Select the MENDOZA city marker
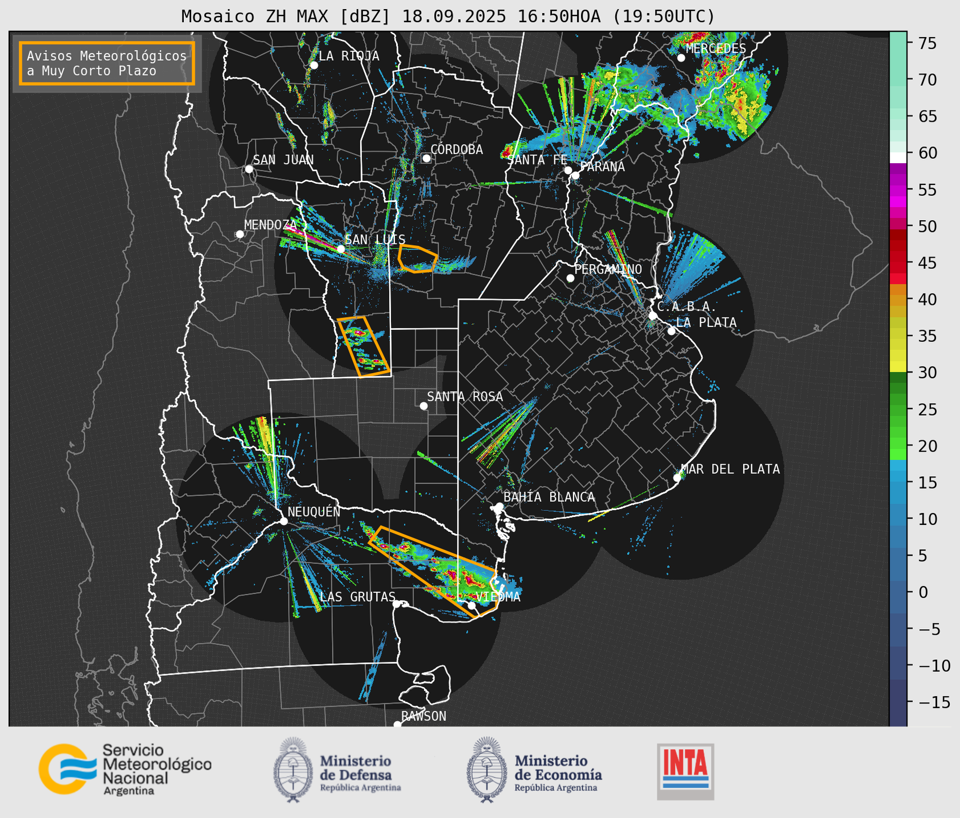Image resolution: width=960 pixels, height=818 pixels. pos(240,234)
